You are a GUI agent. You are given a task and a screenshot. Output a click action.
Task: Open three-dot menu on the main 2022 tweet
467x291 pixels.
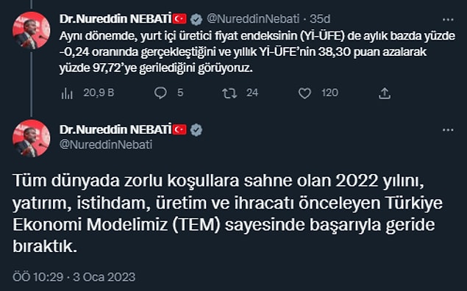tap(448, 130)
